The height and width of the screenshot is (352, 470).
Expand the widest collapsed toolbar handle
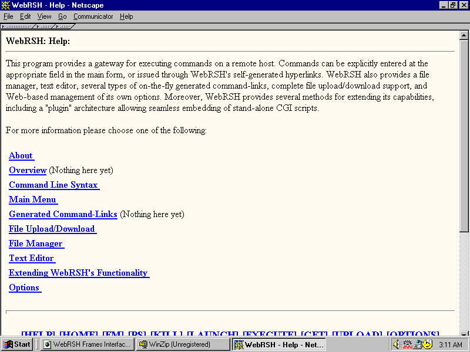pyautogui.click(x=18, y=26)
